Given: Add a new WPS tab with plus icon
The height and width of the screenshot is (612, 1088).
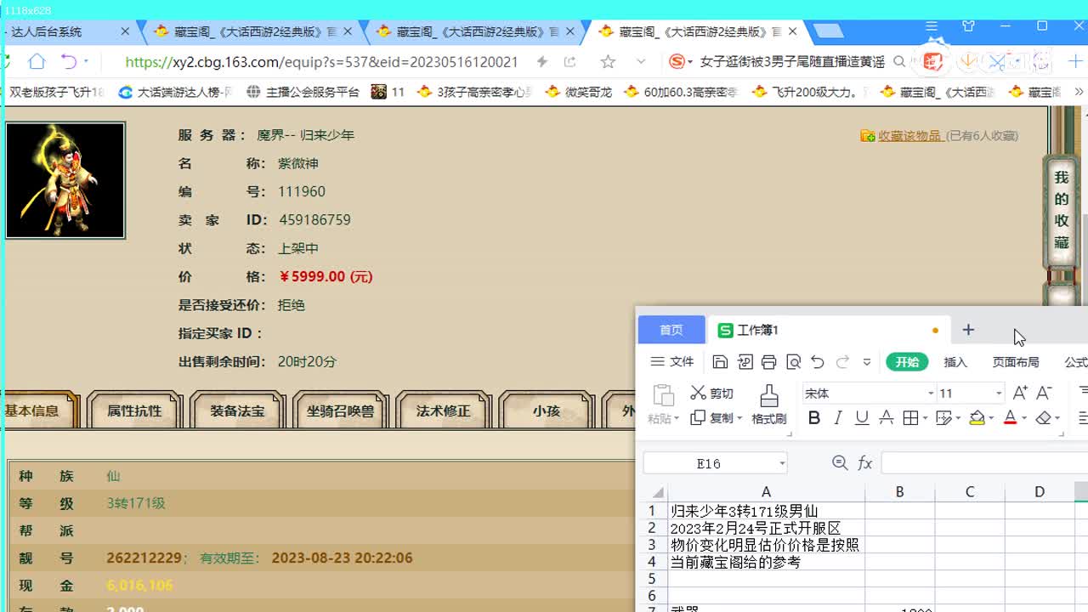Looking at the screenshot, I should point(968,330).
